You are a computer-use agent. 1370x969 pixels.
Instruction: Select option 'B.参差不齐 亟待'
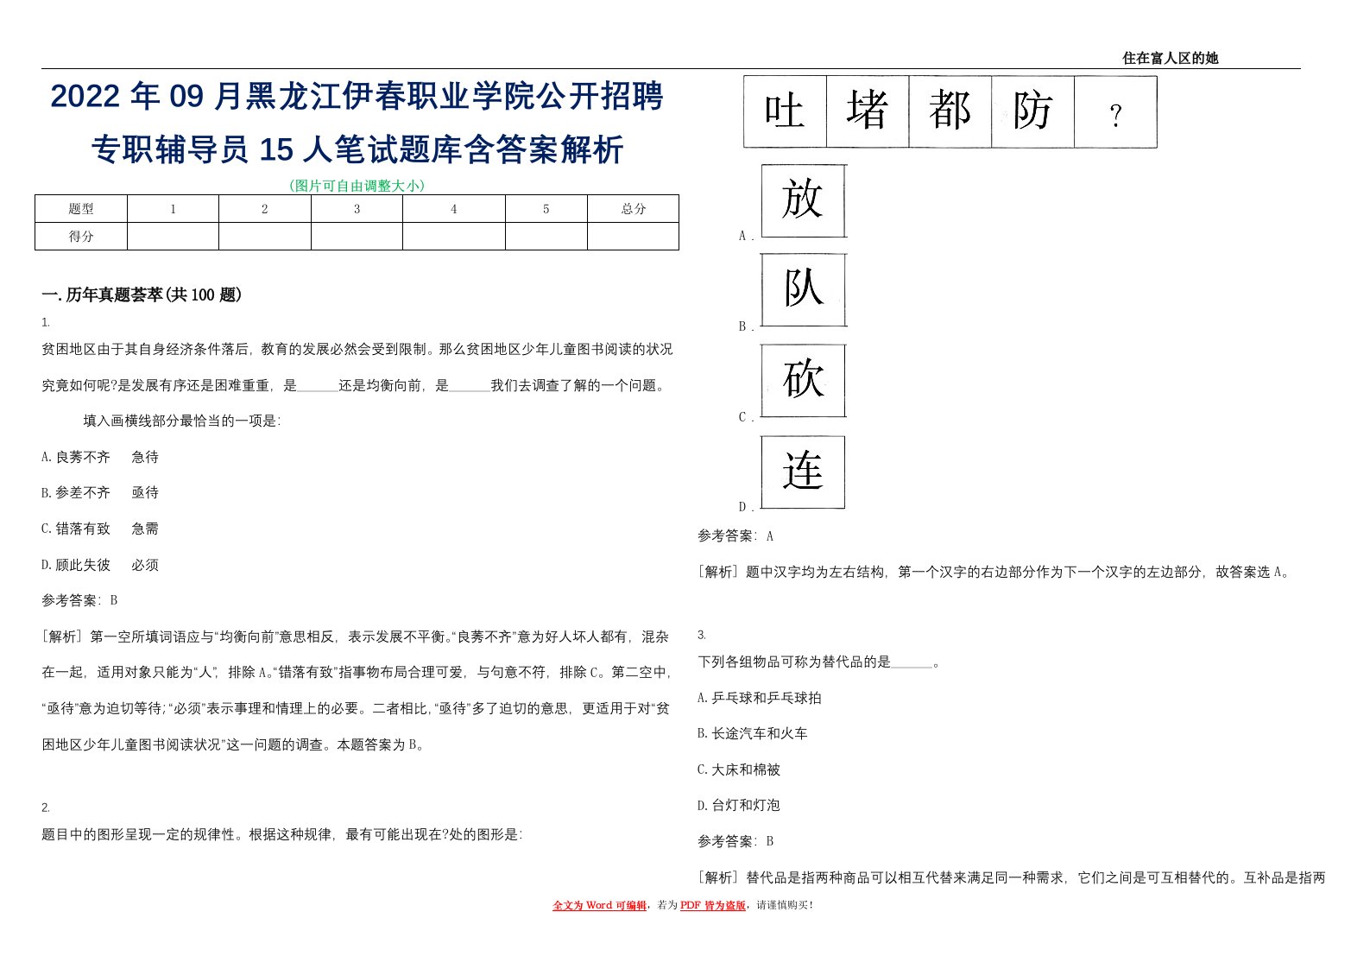pyautogui.click(x=100, y=492)
